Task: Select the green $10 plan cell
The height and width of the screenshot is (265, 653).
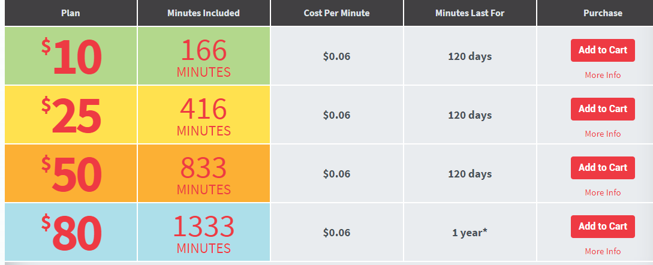Action: point(71,56)
